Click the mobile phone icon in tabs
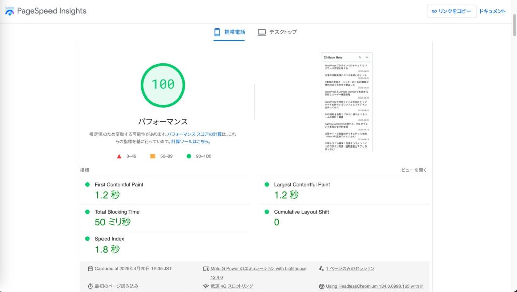Viewport: 517px width, 292px height. click(217, 32)
